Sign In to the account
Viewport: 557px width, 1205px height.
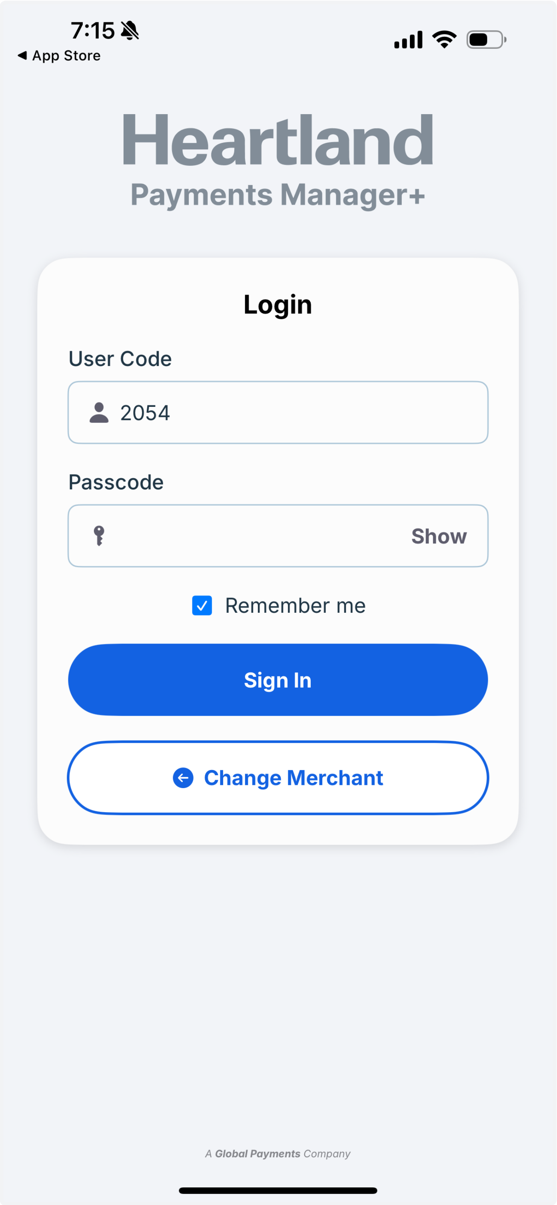tap(278, 680)
